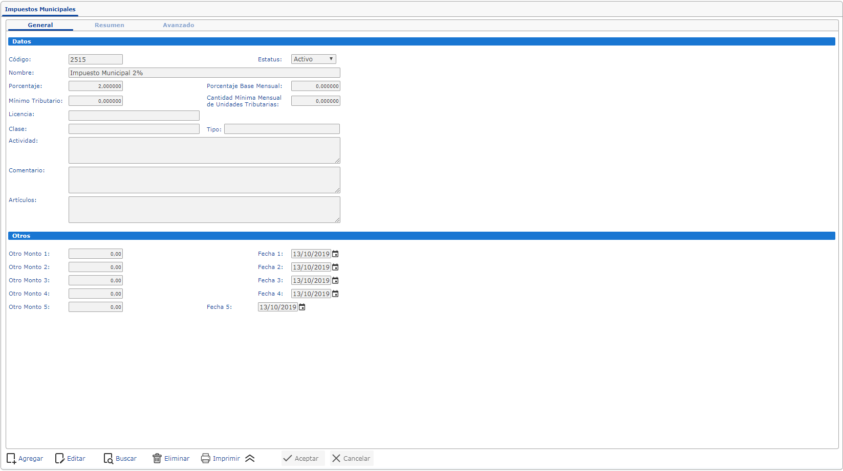
Task: Open the calendar picker for Fecha 2
Action: pyautogui.click(x=336, y=267)
